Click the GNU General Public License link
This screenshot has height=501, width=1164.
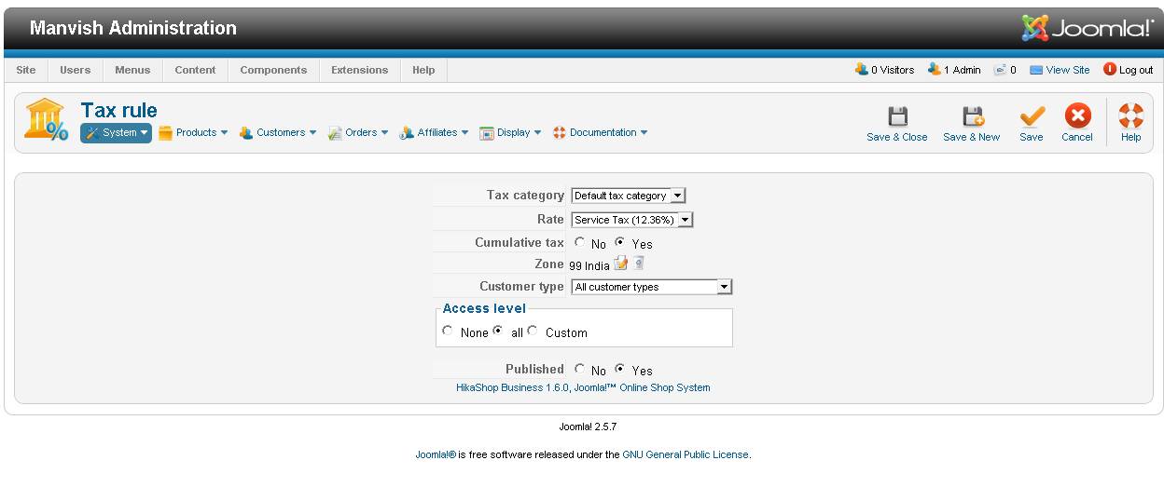click(x=686, y=454)
